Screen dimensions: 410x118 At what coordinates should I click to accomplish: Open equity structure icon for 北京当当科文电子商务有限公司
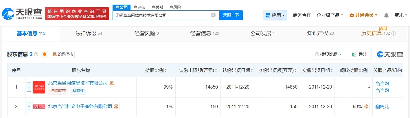click(116, 106)
